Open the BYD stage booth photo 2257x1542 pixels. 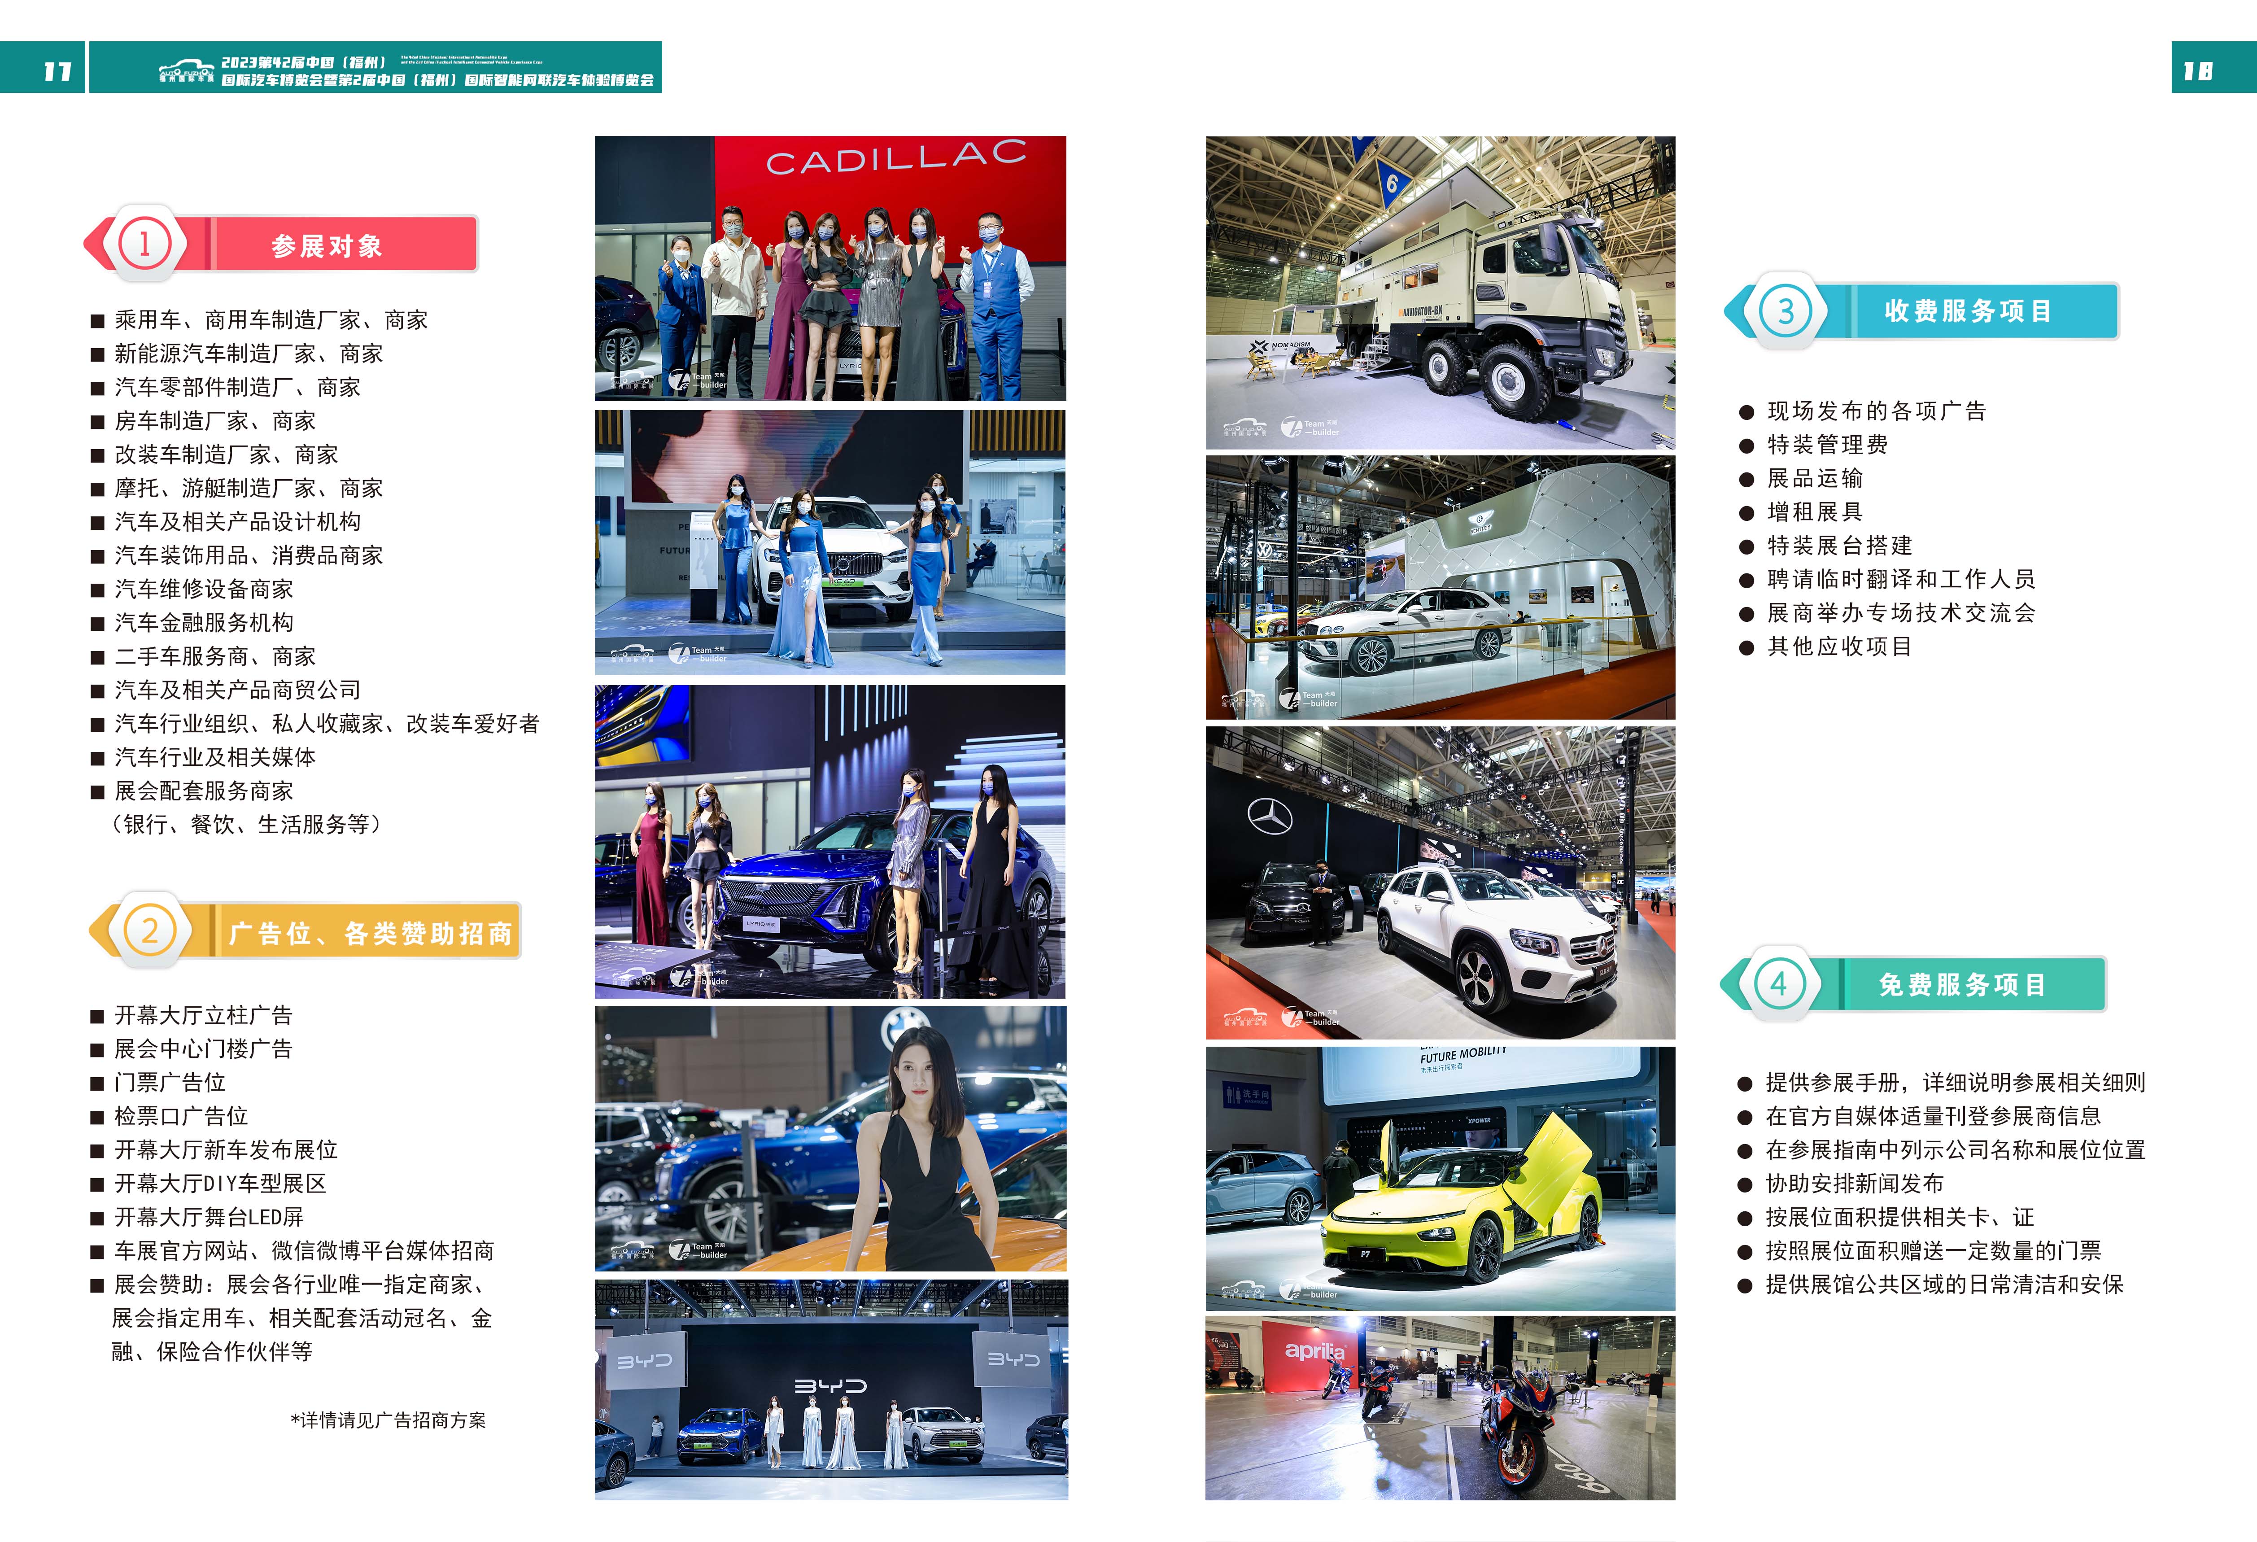[x=831, y=1389]
